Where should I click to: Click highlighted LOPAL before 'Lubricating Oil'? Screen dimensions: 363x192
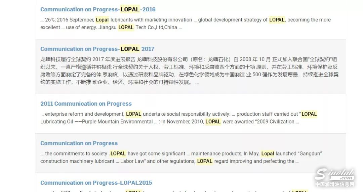[309, 114]
